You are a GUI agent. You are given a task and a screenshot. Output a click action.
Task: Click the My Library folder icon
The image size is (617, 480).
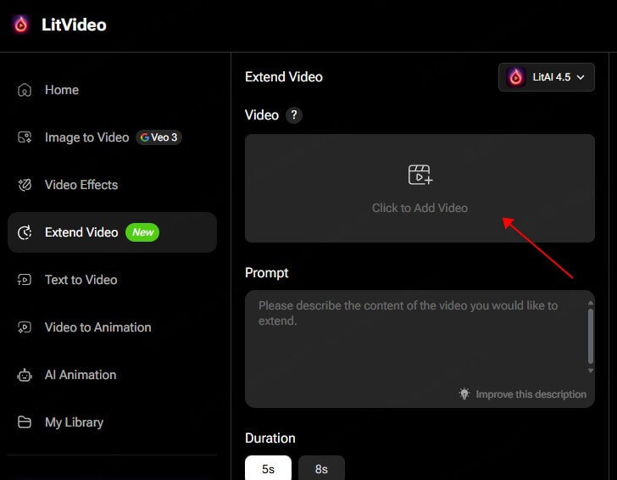(25, 422)
